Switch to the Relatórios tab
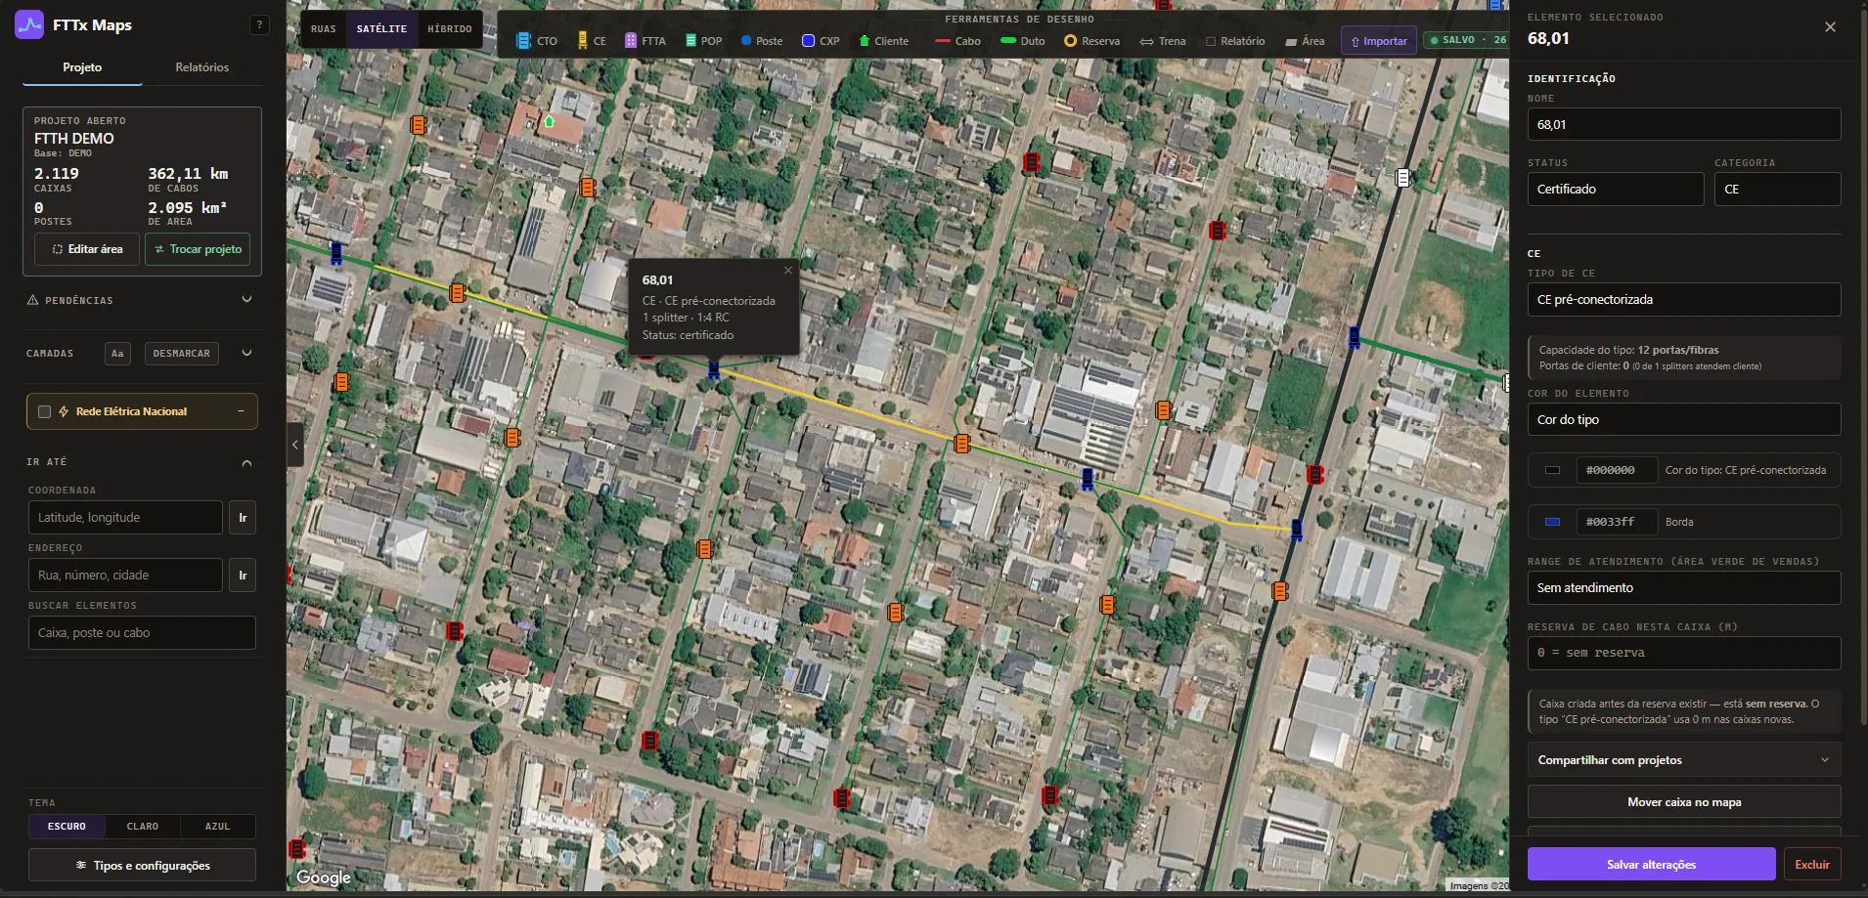This screenshot has height=898, width=1868. (x=202, y=67)
